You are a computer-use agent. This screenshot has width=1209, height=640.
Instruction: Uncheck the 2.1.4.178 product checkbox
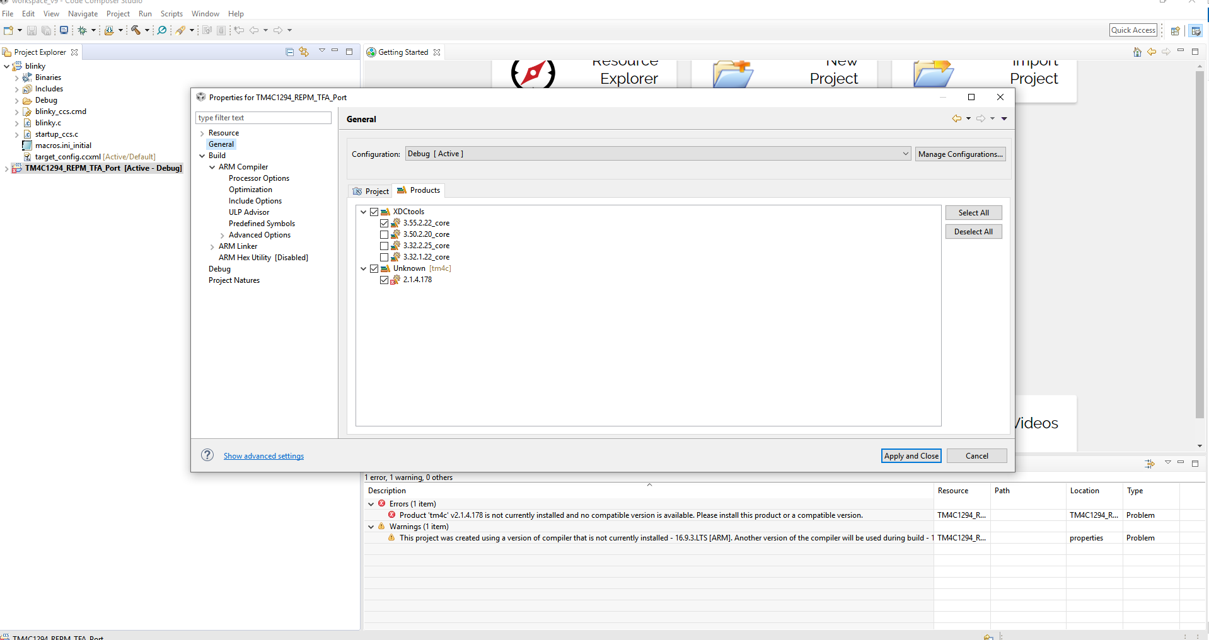pos(385,280)
